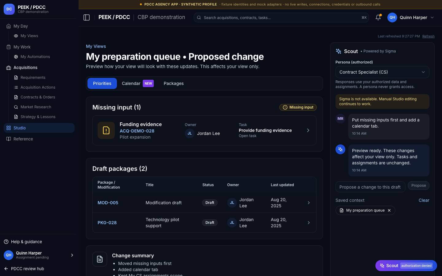Click the Propose button
This screenshot has height=276, width=442.
click(418, 186)
